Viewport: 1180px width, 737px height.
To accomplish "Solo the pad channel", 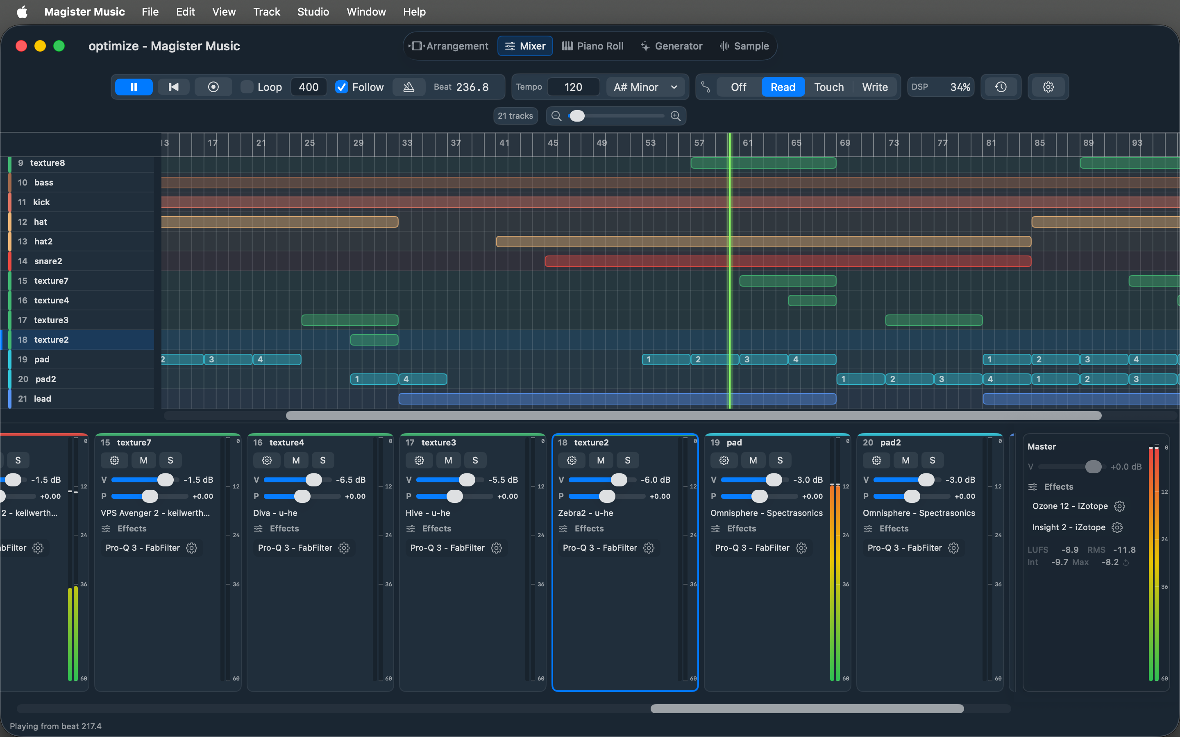I will click(780, 460).
